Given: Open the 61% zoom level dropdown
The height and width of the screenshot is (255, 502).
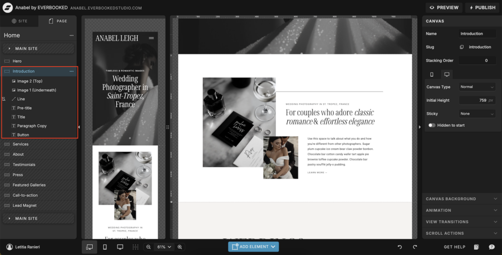Looking at the screenshot, I should pos(164,247).
